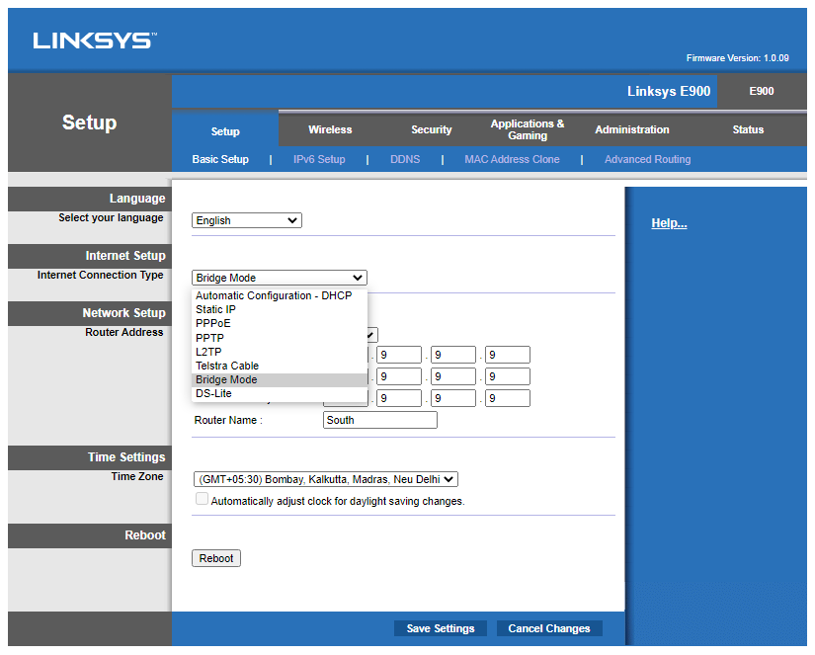The width and height of the screenshot is (815, 655).
Task: Toggle daylight saving auto-adjust checkbox
Action: tap(203, 500)
